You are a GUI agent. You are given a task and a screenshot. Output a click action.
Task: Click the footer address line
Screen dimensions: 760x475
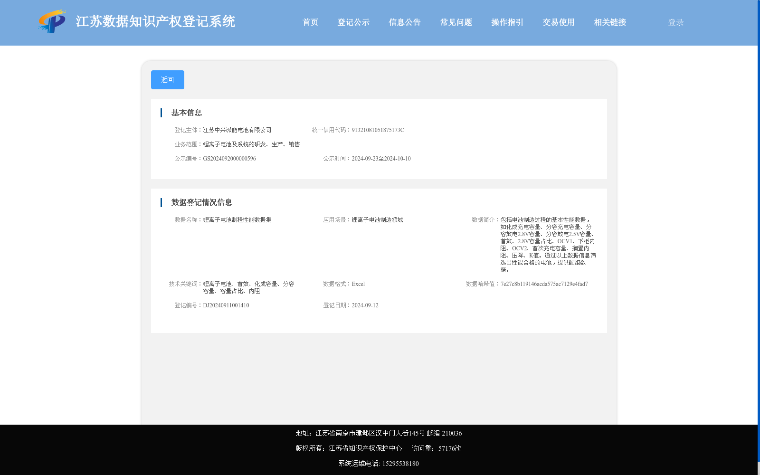point(379,433)
